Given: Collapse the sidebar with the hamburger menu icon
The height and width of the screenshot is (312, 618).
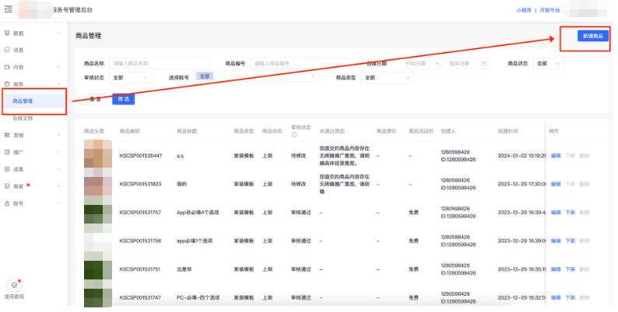Looking at the screenshot, I should [x=9, y=9].
